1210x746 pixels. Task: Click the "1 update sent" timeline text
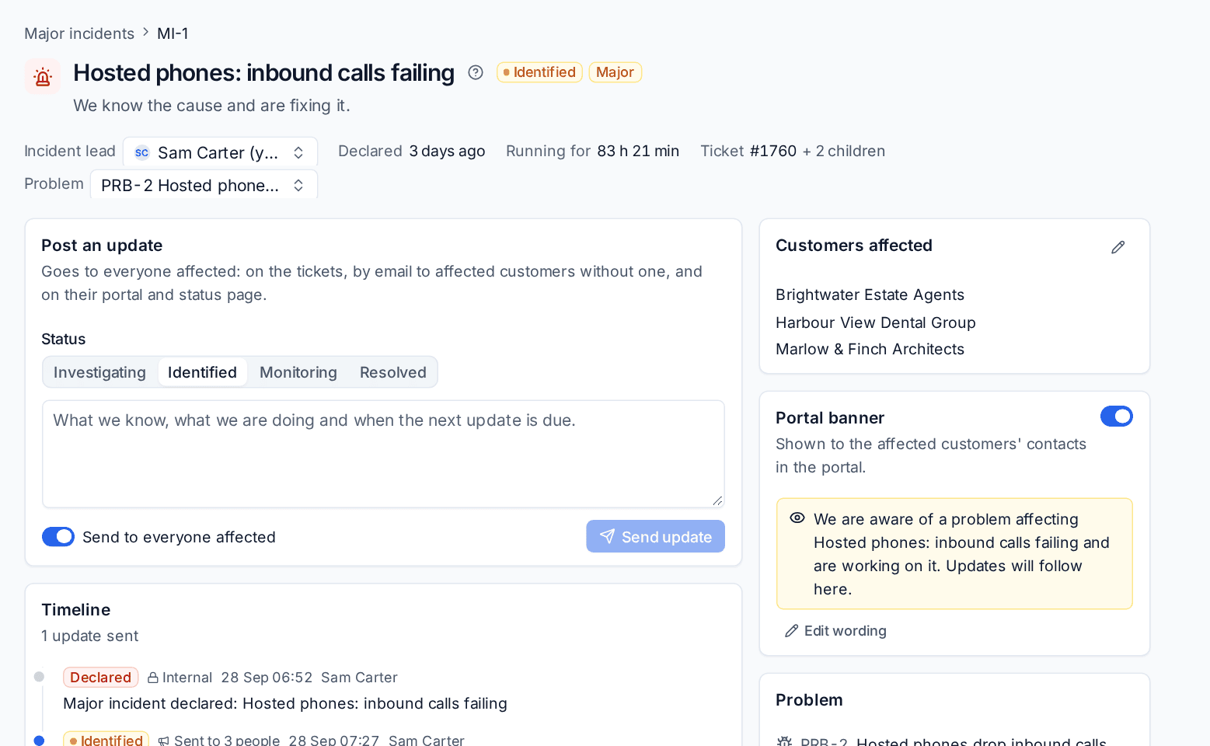point(89,636)
